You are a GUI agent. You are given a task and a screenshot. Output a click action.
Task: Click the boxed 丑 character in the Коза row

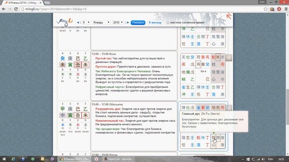pos(78,65)
